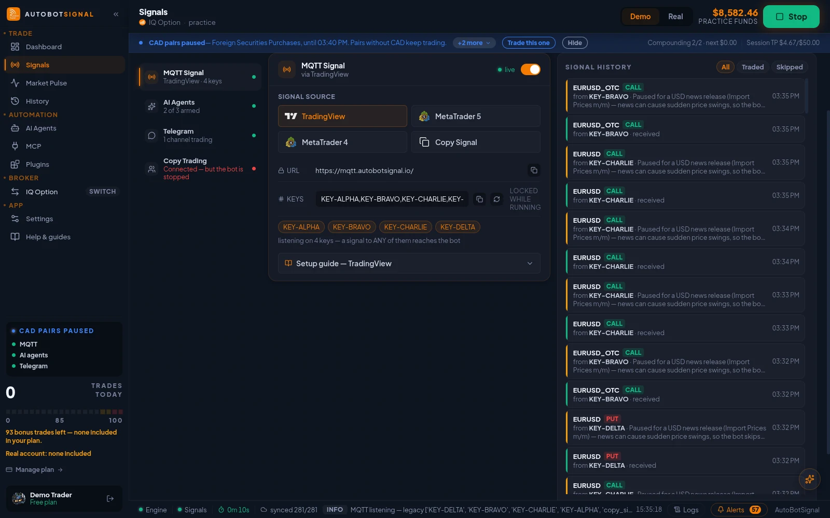
Task: Show All signal history
Action: point(725,67)
